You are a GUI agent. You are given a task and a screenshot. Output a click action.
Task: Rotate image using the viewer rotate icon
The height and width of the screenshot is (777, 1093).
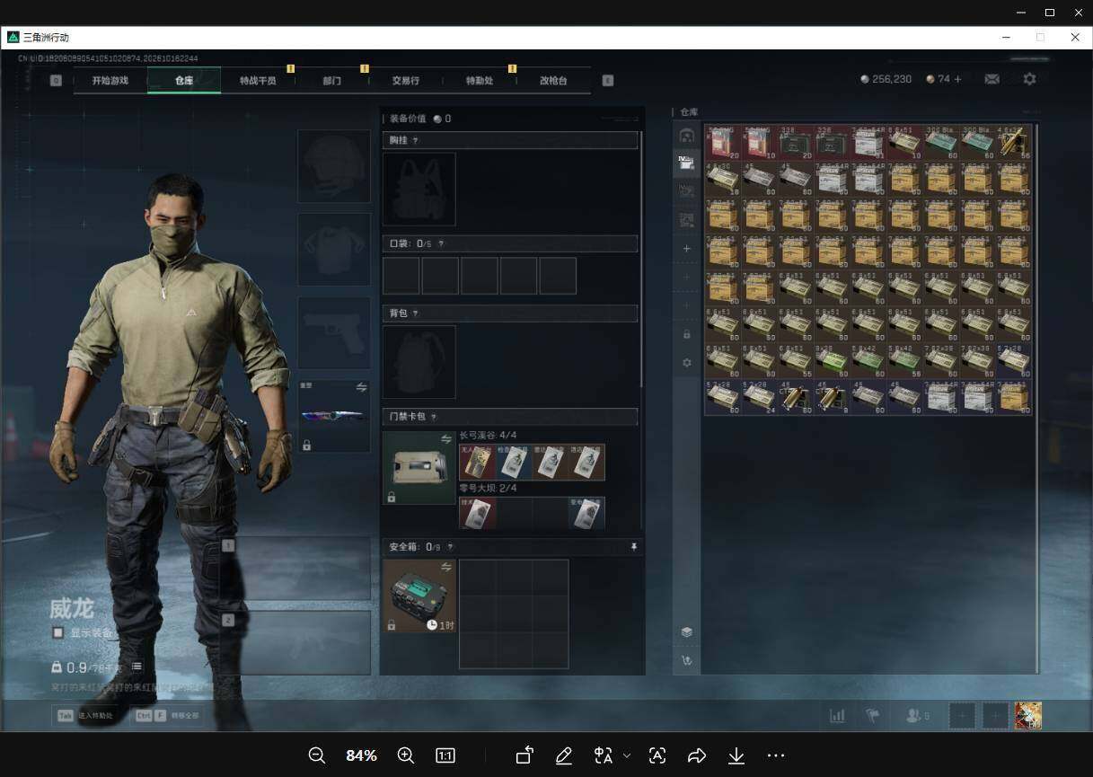(x=524, y=755)
